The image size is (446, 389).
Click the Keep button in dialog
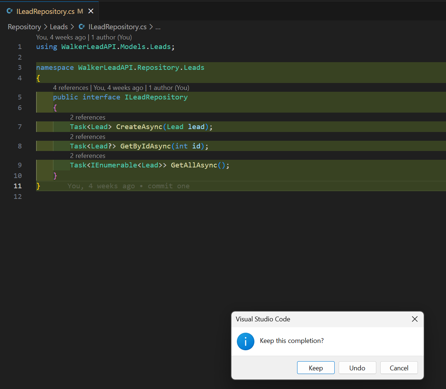pyautogui.click(x=316, y=368)
